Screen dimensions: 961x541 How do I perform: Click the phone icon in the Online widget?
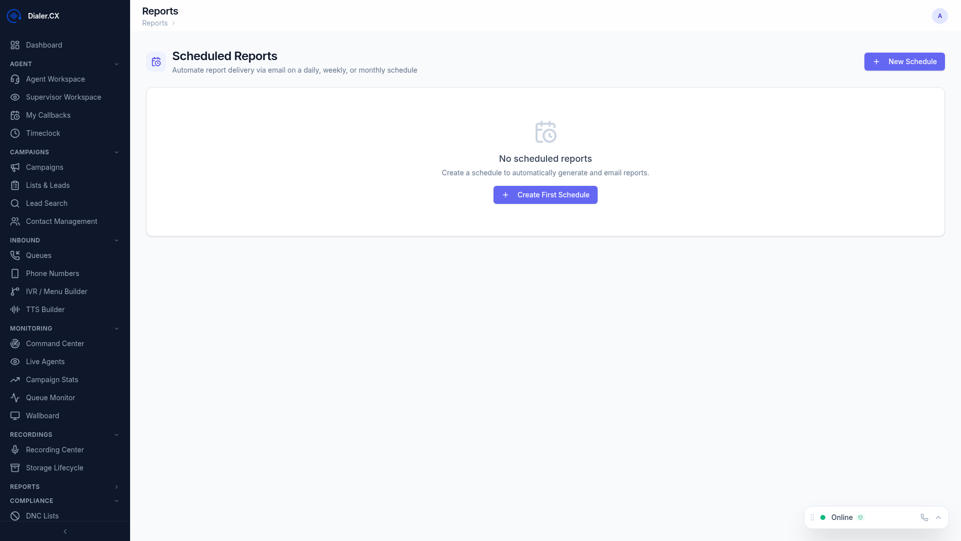[x=924, y=517]
